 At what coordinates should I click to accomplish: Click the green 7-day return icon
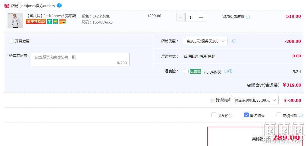(x=49, y=22)
